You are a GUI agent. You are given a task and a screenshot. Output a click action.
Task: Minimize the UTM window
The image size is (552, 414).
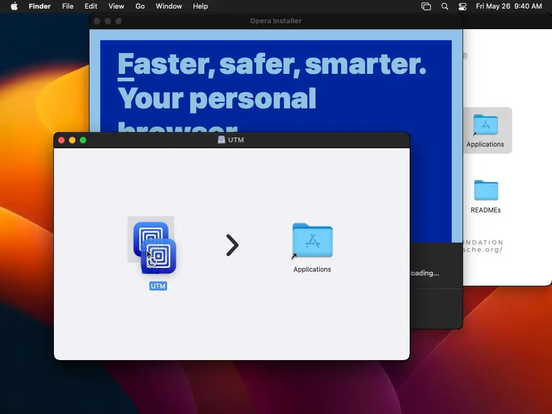click(x=72, y=140)
